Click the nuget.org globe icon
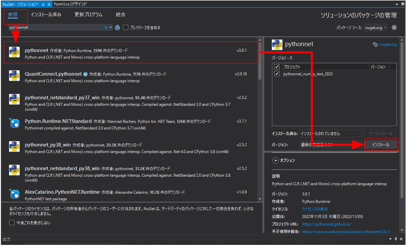 coord(375,45)
